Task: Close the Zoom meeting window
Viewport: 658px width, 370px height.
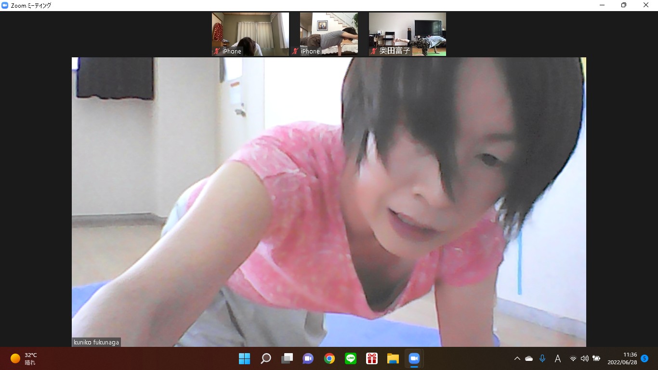Action: 646,5
